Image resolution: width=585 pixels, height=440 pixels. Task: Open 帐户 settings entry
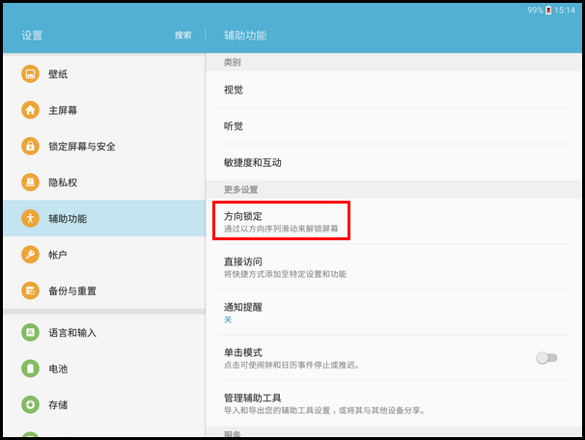click(104, 255)
